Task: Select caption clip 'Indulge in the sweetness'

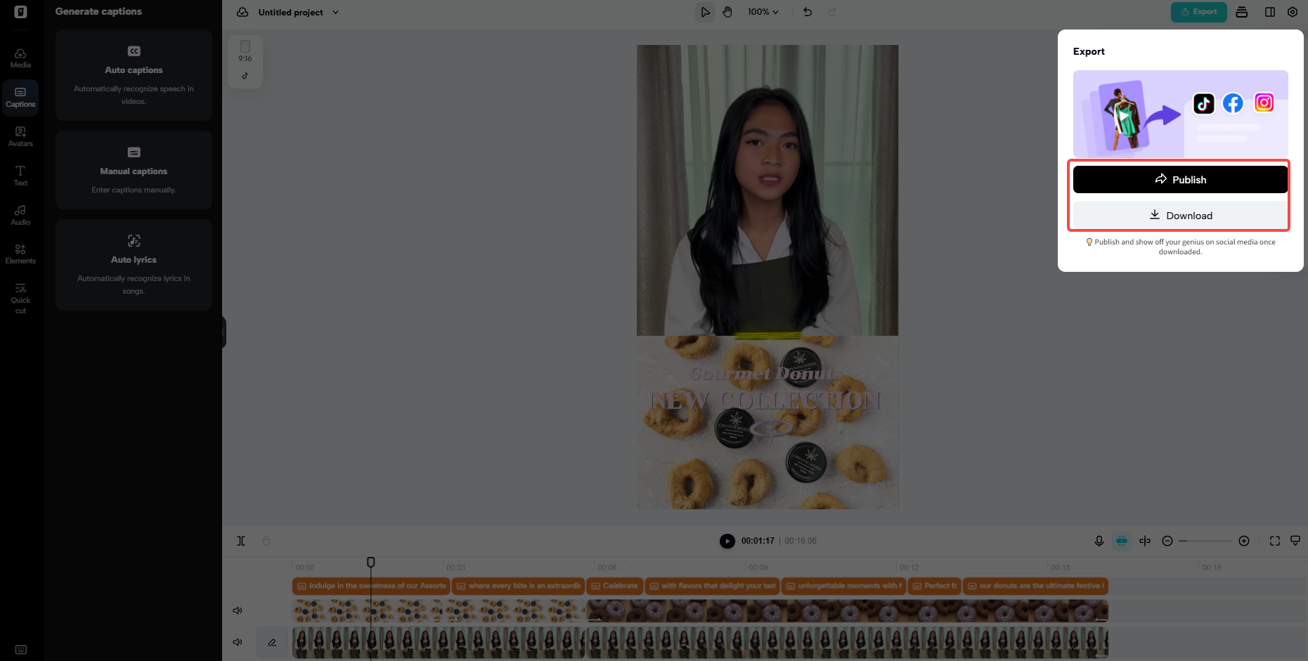Action: tap(371, 586)
